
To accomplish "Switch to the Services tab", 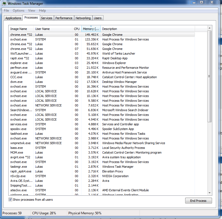I will pyautogui.click(x=47, y=18).
